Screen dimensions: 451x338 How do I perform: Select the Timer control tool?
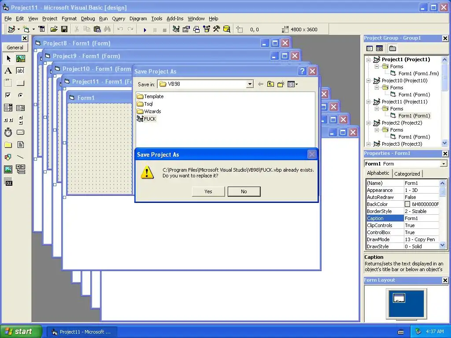(8, 132)
